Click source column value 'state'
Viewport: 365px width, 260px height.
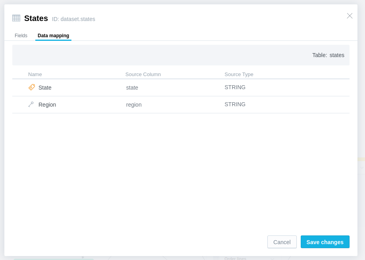(x=132, y=88)
